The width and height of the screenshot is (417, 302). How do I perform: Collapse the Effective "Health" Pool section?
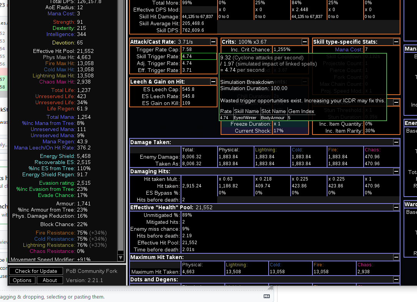click(396, 207)
